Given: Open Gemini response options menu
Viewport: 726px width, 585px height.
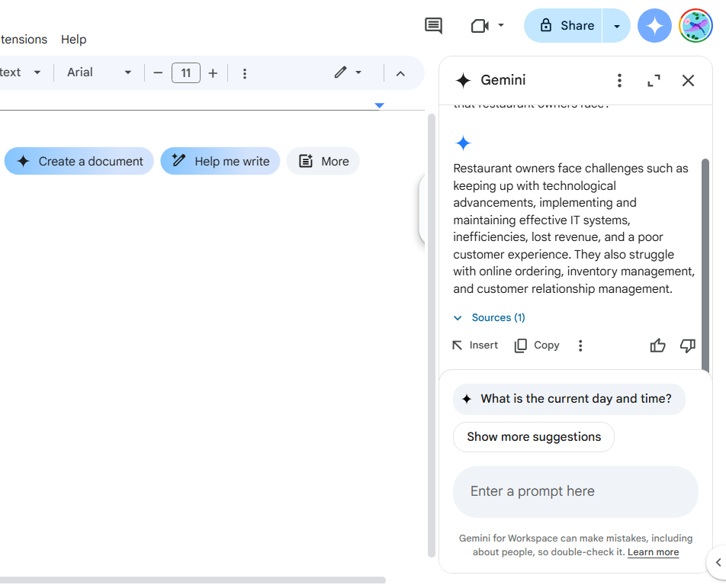Looking at the screenshot, I should tap(580, 345).
